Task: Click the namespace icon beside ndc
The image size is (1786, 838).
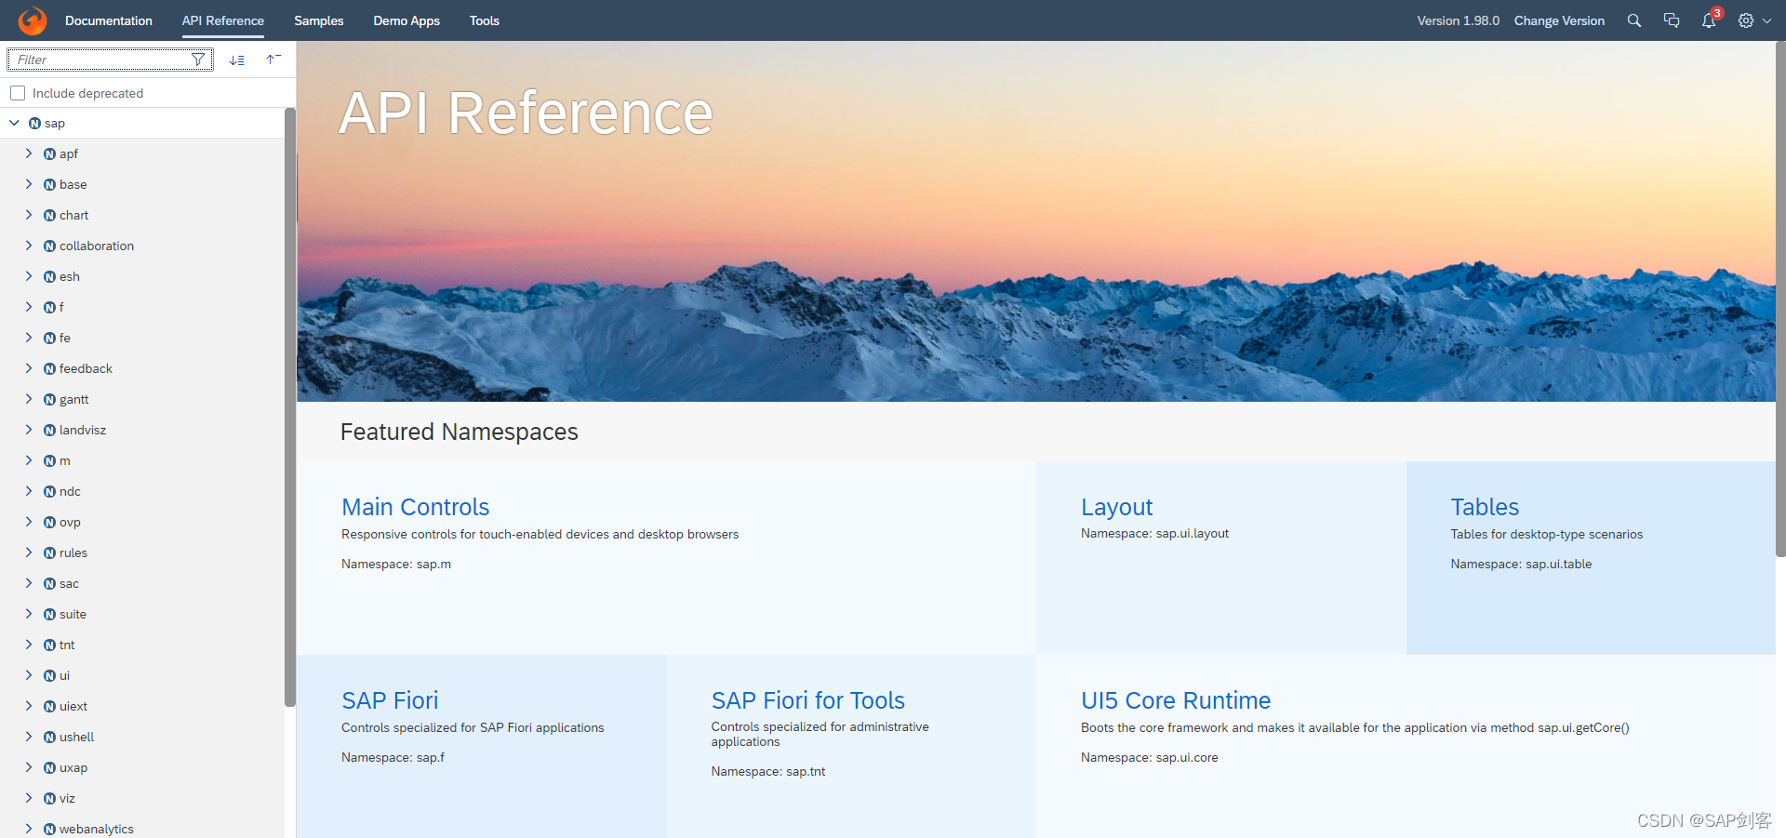Action: 50,492
